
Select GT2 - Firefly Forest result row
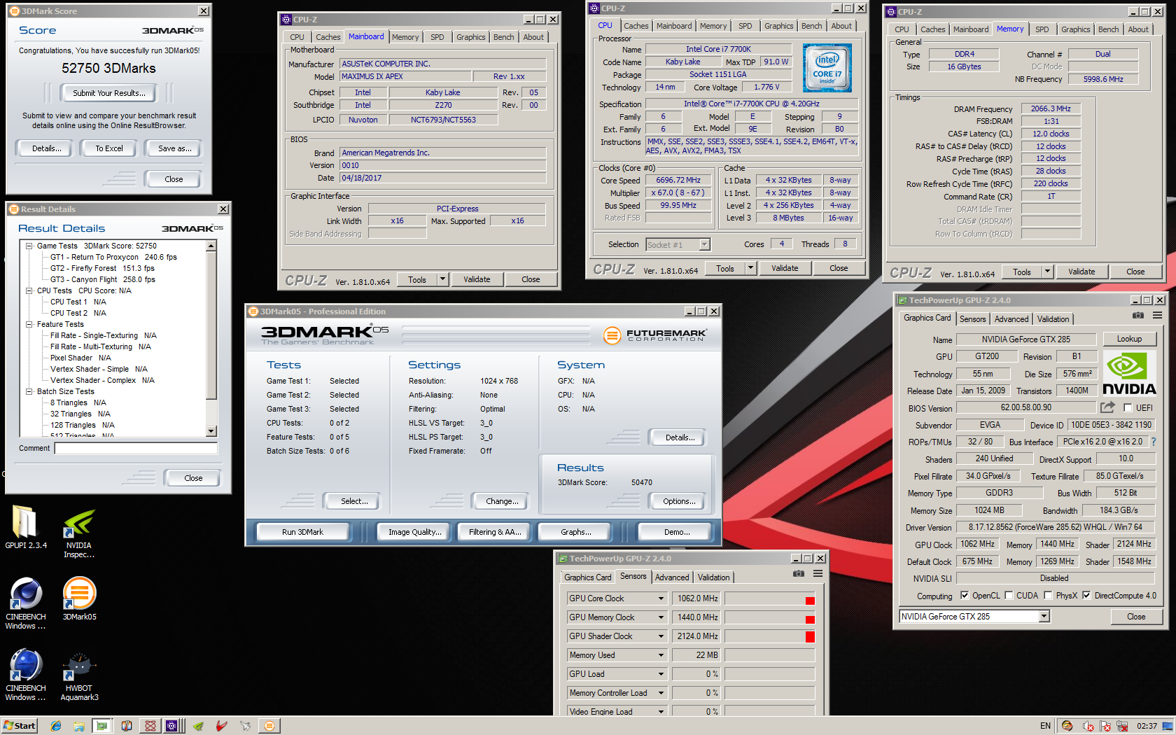point(102,268)
